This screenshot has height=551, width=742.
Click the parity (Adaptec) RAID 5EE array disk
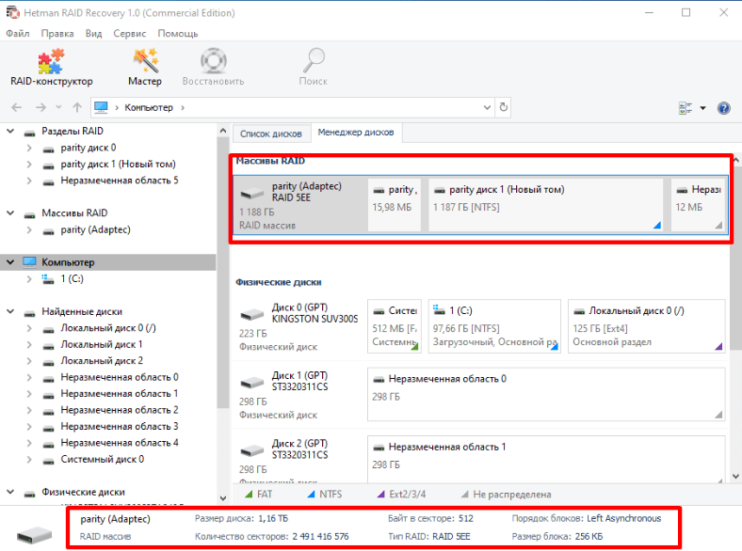[x=300, y=205]
